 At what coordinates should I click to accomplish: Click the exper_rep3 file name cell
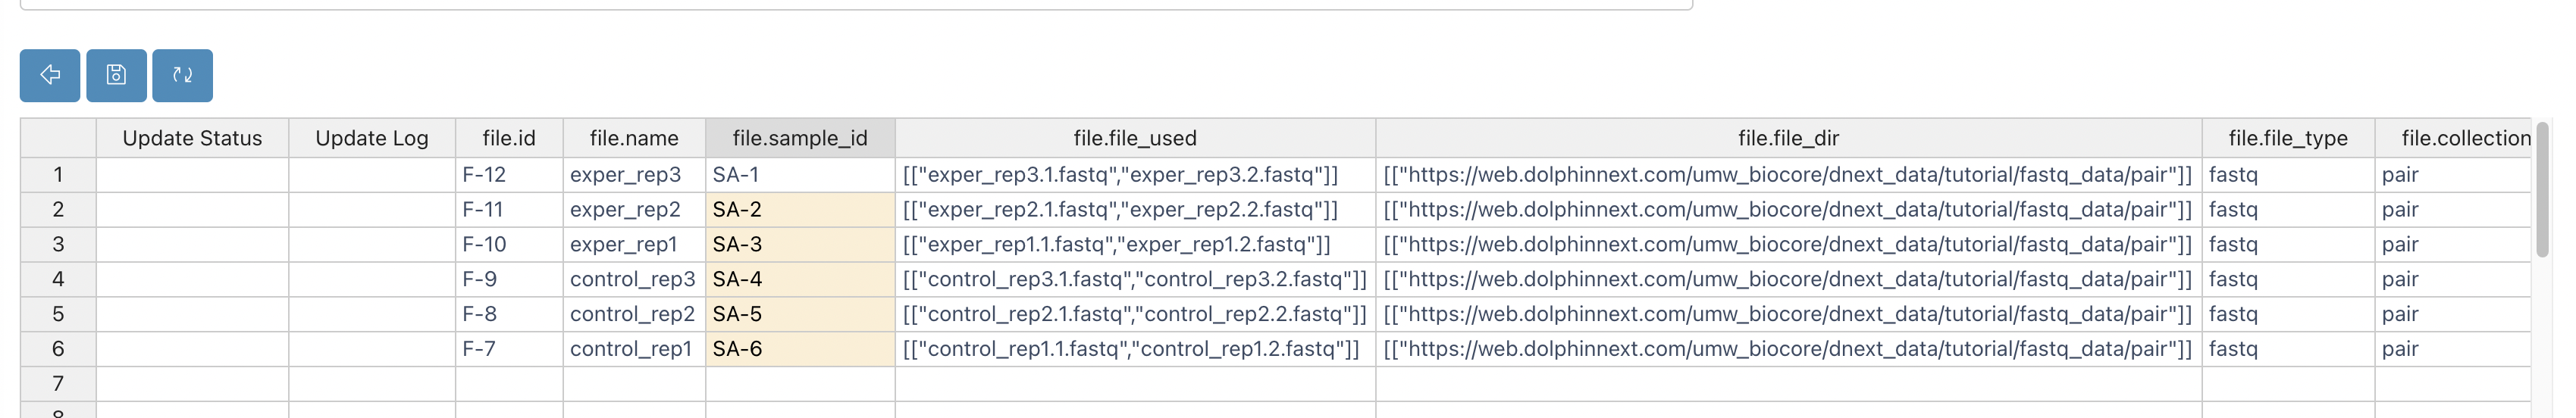click(x=634, y=175)
